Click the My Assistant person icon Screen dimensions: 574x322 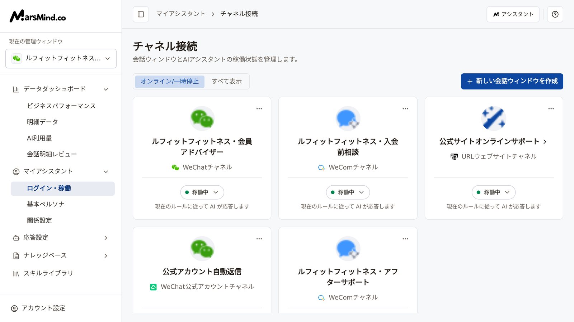(16, 171)
